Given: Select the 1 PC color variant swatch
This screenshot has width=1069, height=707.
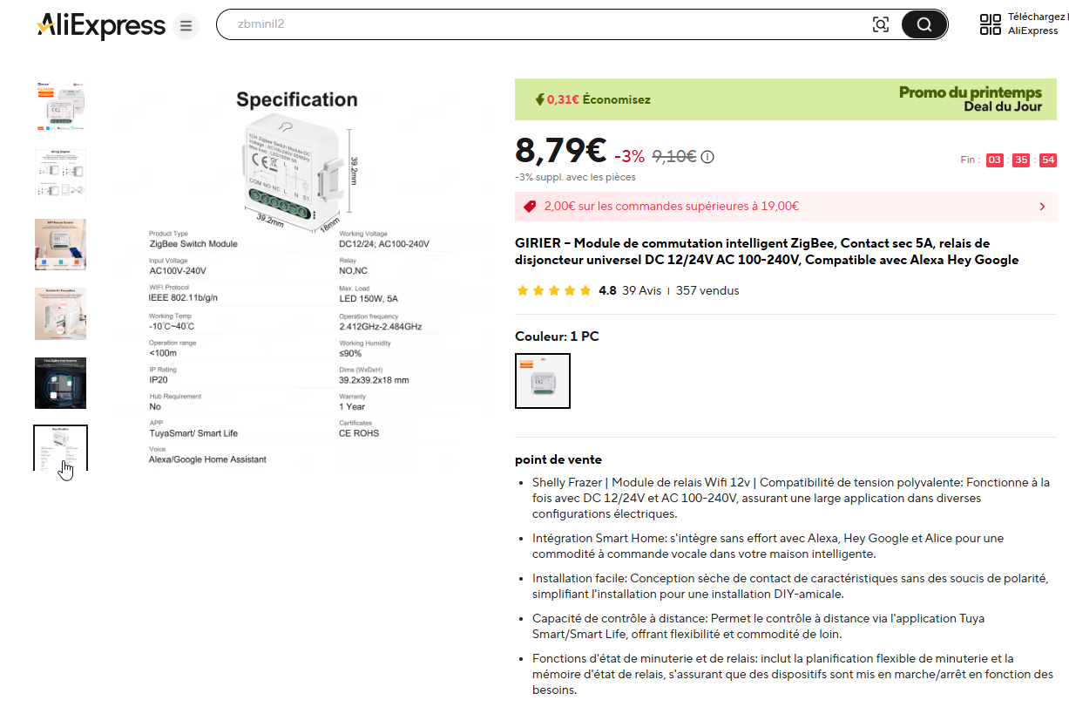Looking at the screenshot, I should click(543, 381).
